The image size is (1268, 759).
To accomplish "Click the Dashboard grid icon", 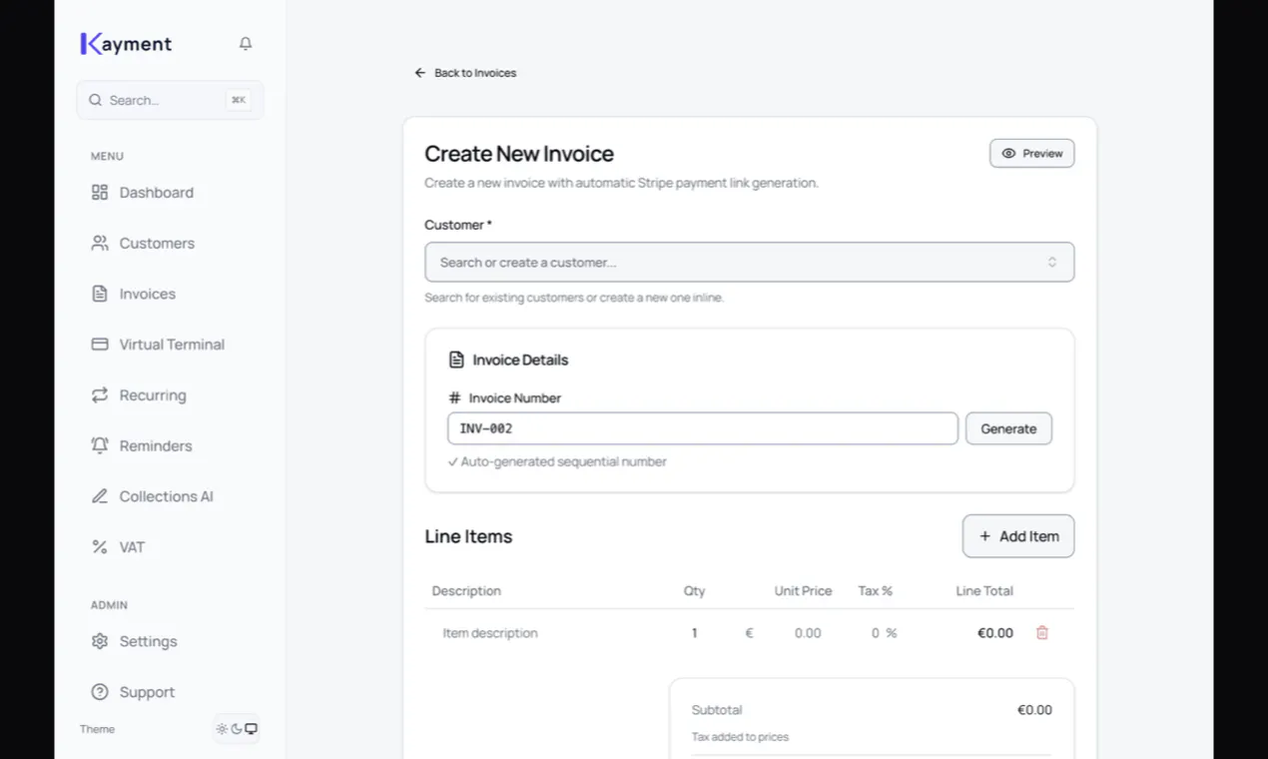I will pos(100,193).
